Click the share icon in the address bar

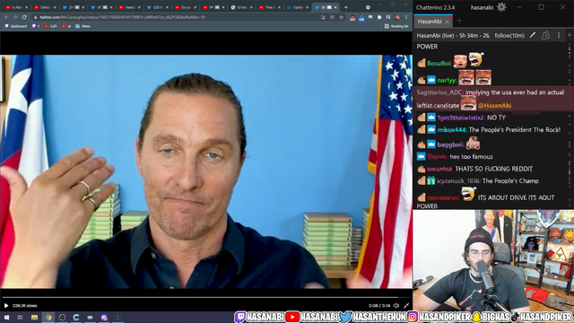point(332,17)
